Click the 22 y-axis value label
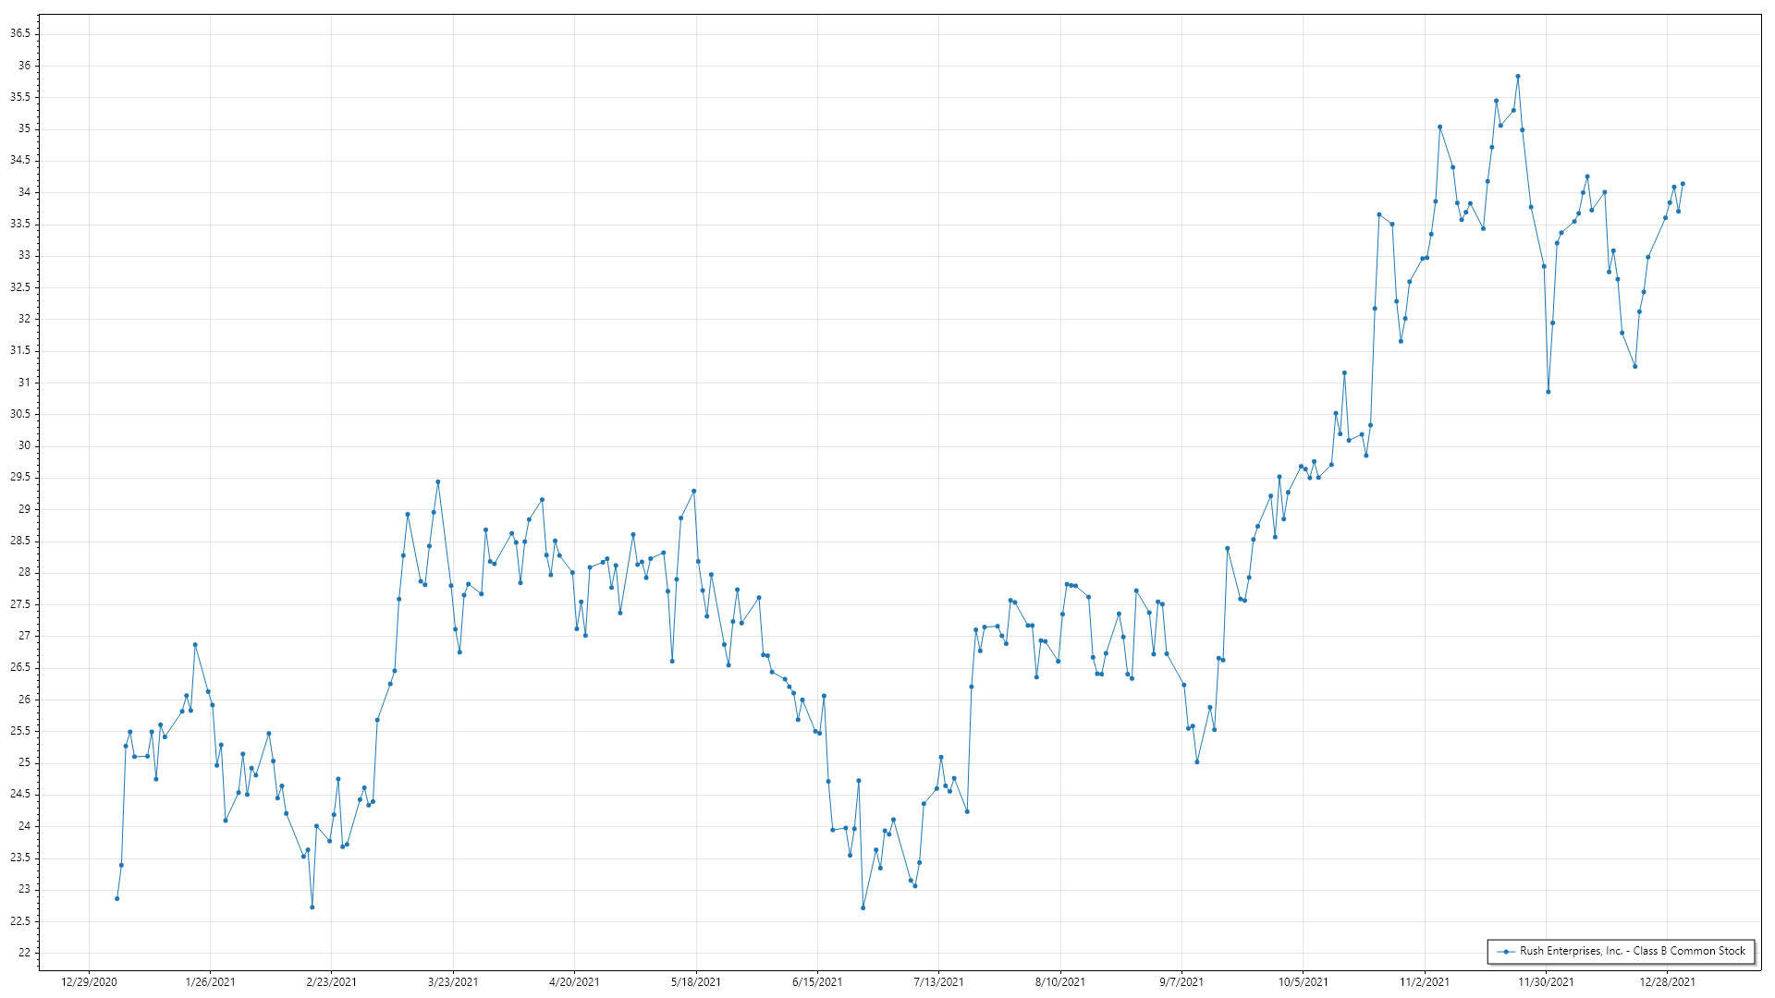 click(24, 953)
